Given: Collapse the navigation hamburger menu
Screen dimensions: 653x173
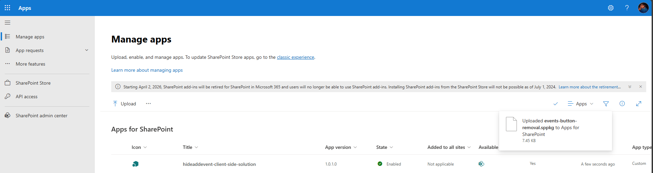Looking at the screenshot, I should [8, 23].
